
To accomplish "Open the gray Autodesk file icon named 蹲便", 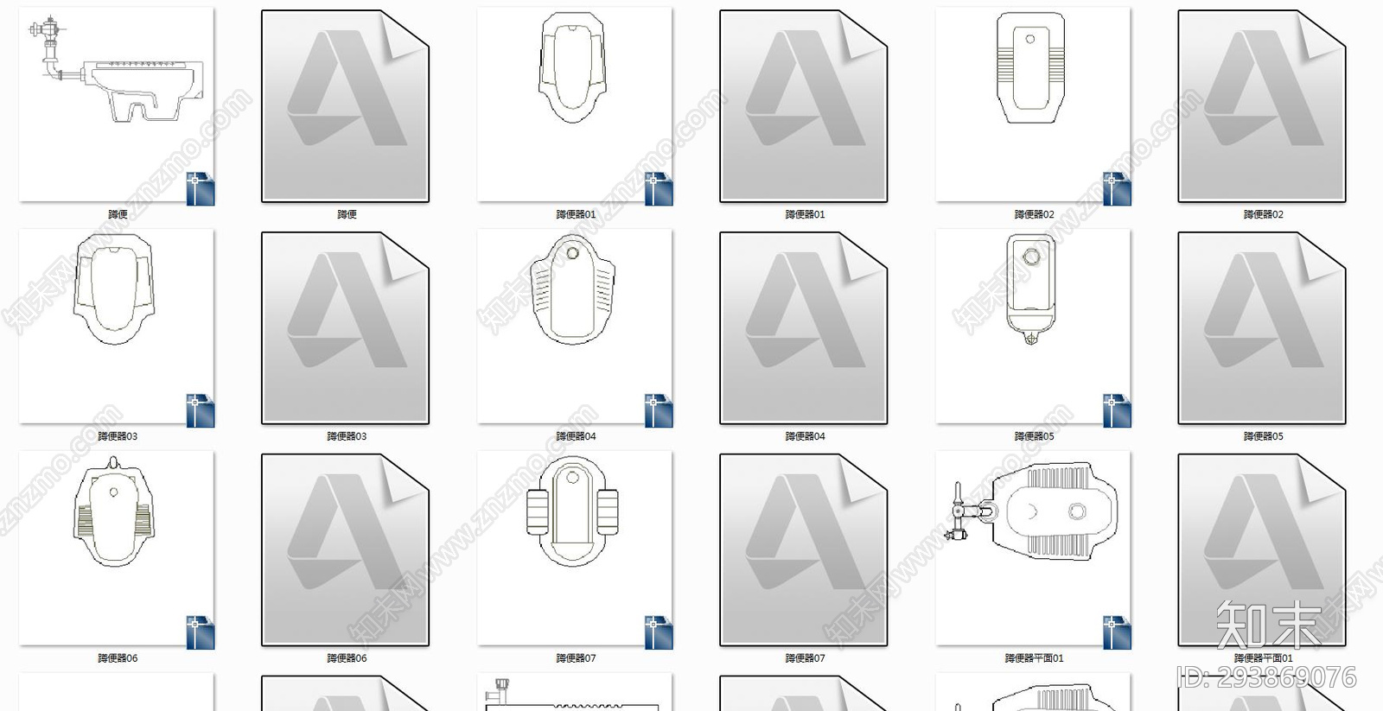I will 346,106.
